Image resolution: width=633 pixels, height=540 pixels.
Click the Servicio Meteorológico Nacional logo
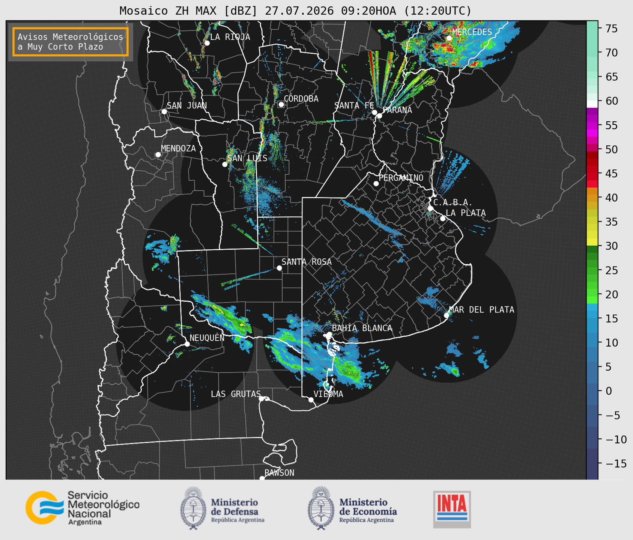pos(83,508)
